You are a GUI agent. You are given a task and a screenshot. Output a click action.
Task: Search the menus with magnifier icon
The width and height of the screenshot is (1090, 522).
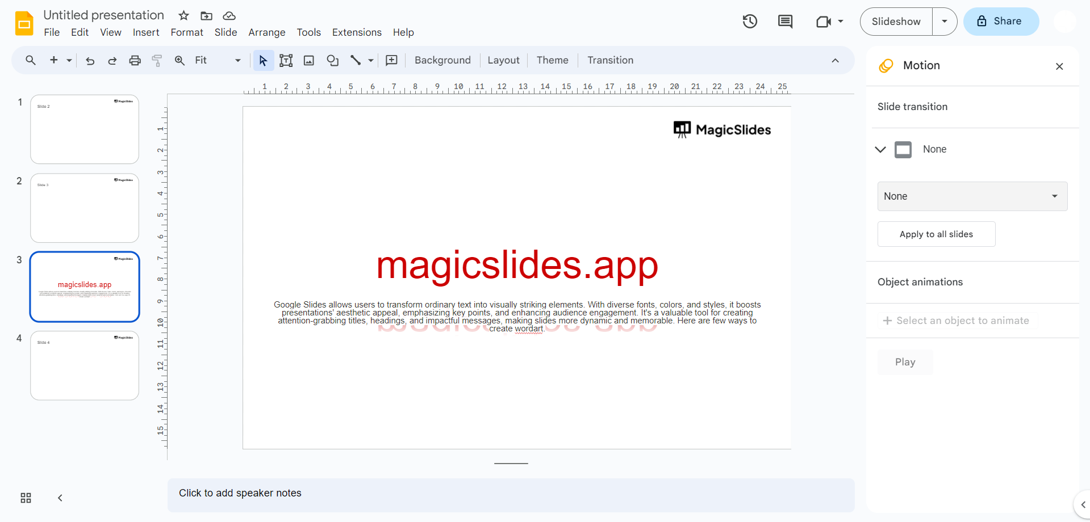coord(31,60)
